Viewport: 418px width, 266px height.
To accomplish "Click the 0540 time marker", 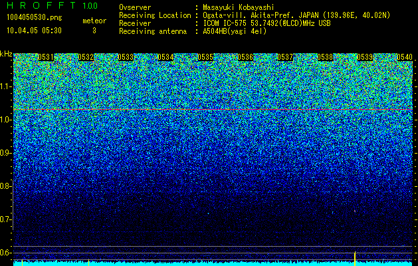I will [405, 57].
